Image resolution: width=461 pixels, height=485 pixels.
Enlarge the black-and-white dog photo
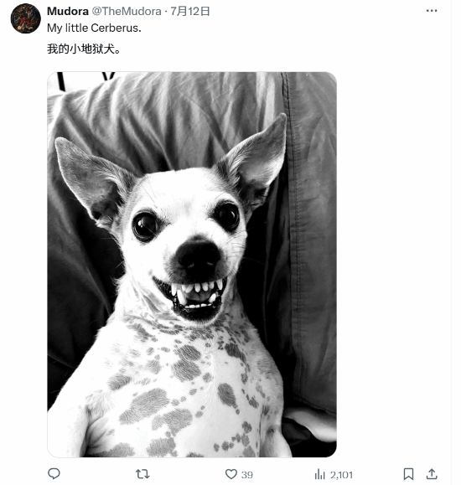[x=192, y=265]
